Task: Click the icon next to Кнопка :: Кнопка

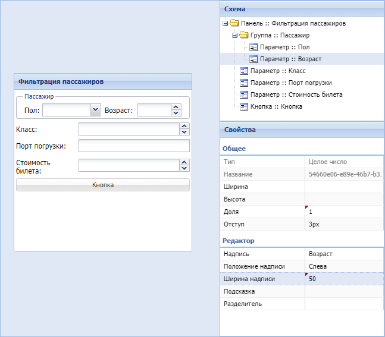Action: 244,106
